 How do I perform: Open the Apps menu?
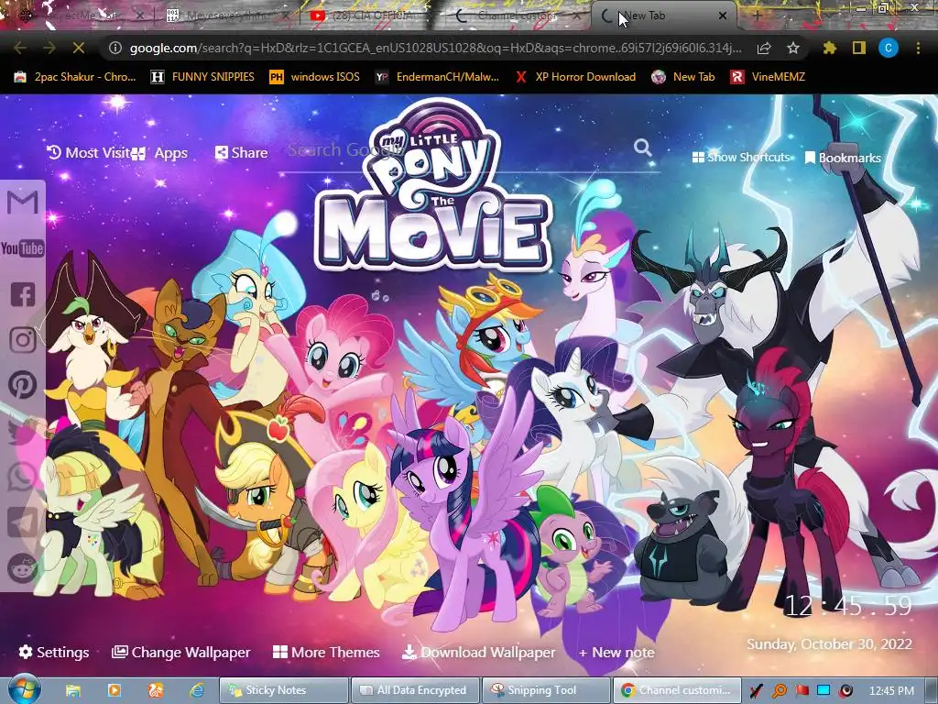click(x=159, y=153)
